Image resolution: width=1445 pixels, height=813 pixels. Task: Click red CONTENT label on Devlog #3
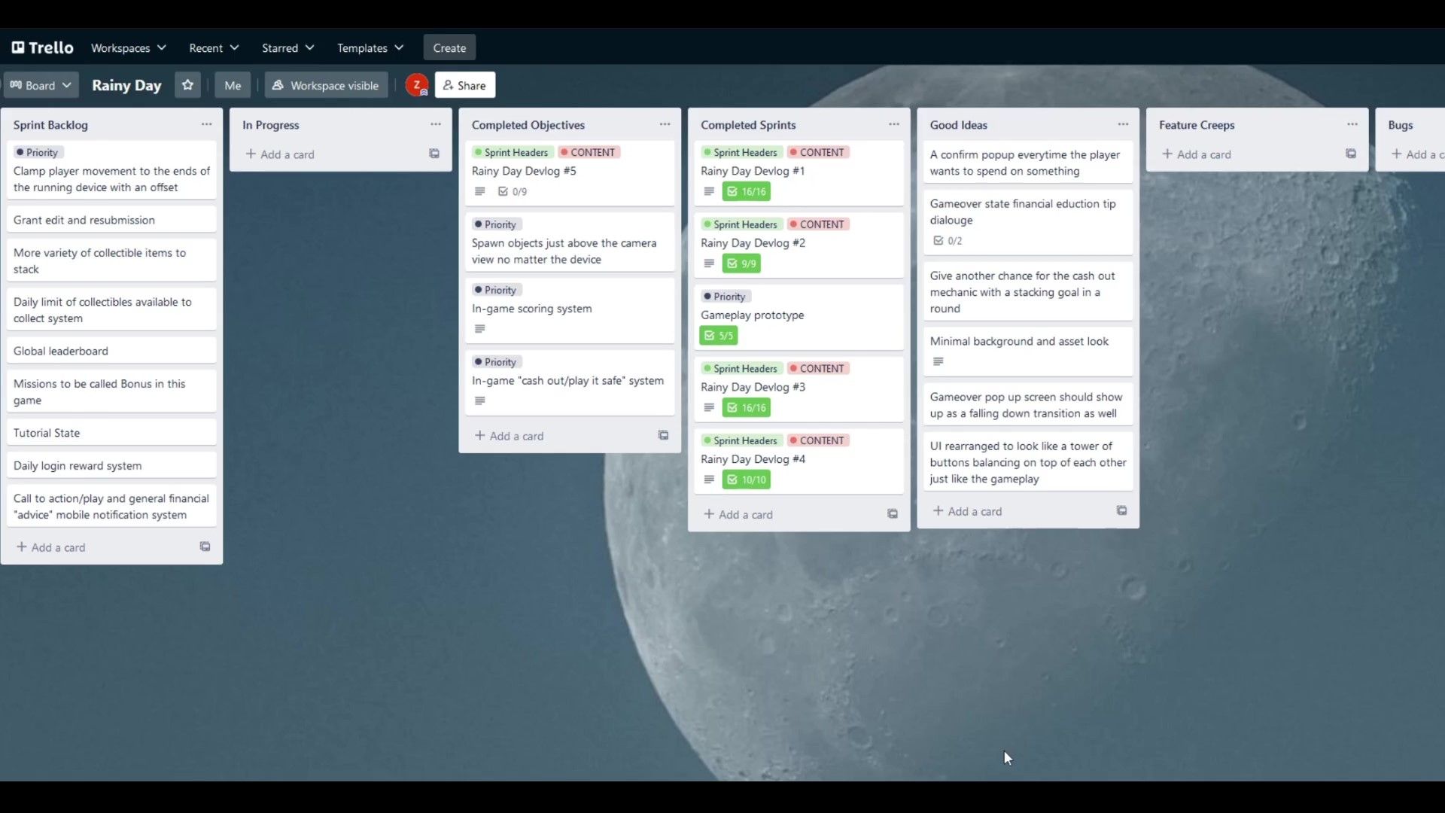pyautogui.click(x=817, y=369)
